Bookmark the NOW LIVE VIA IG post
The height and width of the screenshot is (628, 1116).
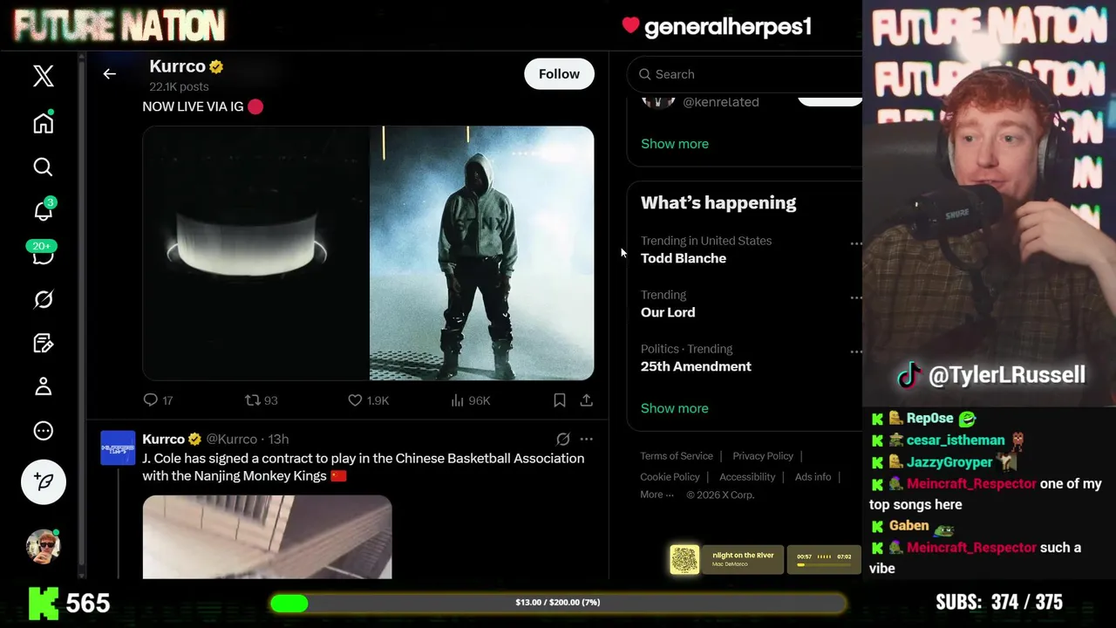click(559, 399)
